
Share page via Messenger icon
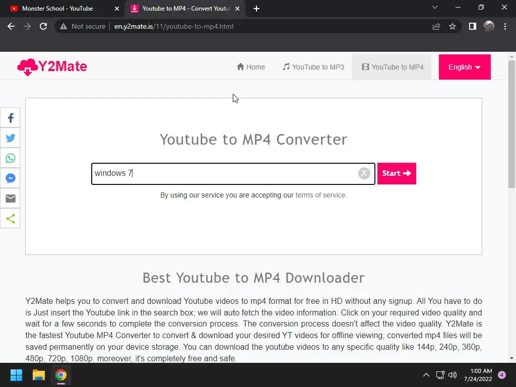(x=10, y=178)
